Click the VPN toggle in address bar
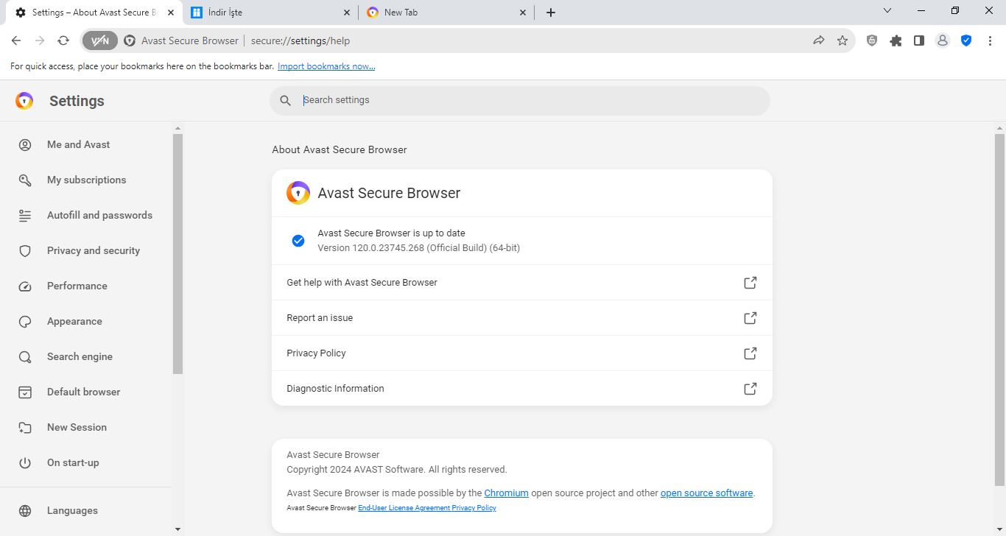 pos(100,40)
